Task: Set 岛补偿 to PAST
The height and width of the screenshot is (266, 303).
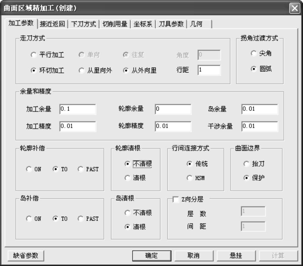Action: click(x=81, y=219)
